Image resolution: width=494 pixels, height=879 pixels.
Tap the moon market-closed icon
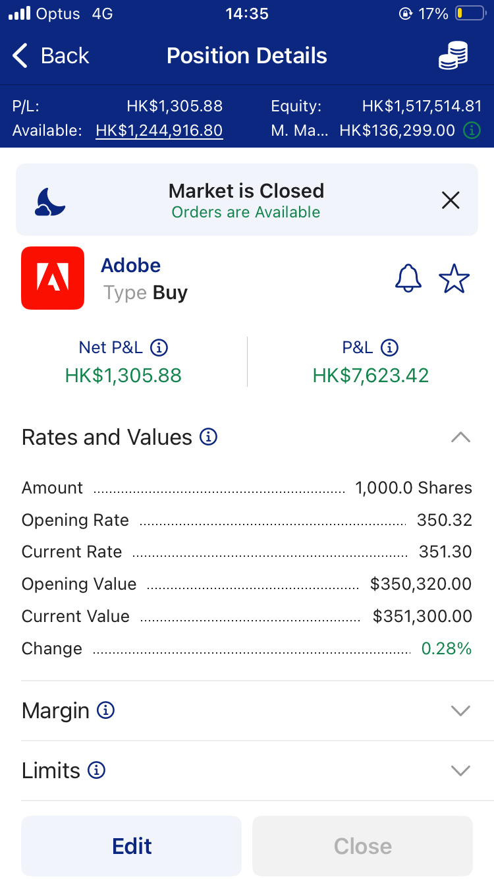coord(50,201)
